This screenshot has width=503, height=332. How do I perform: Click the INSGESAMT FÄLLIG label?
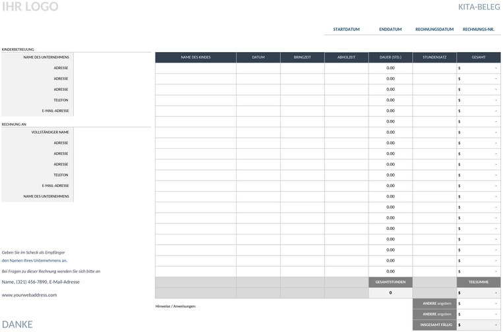point(434,325)
